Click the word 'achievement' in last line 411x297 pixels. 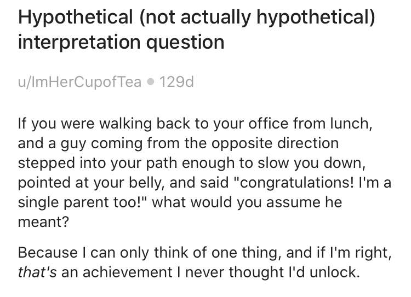pos(127,272)
